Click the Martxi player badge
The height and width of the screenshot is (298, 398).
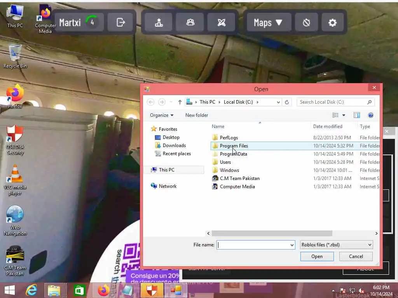pos(79,22)
